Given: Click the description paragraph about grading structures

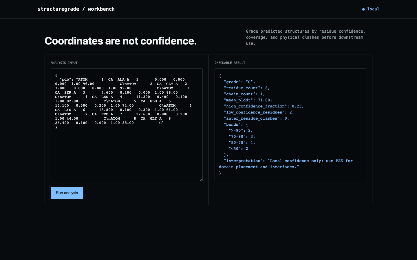Looking at the screenshot, I should click(x=306, y=37).
